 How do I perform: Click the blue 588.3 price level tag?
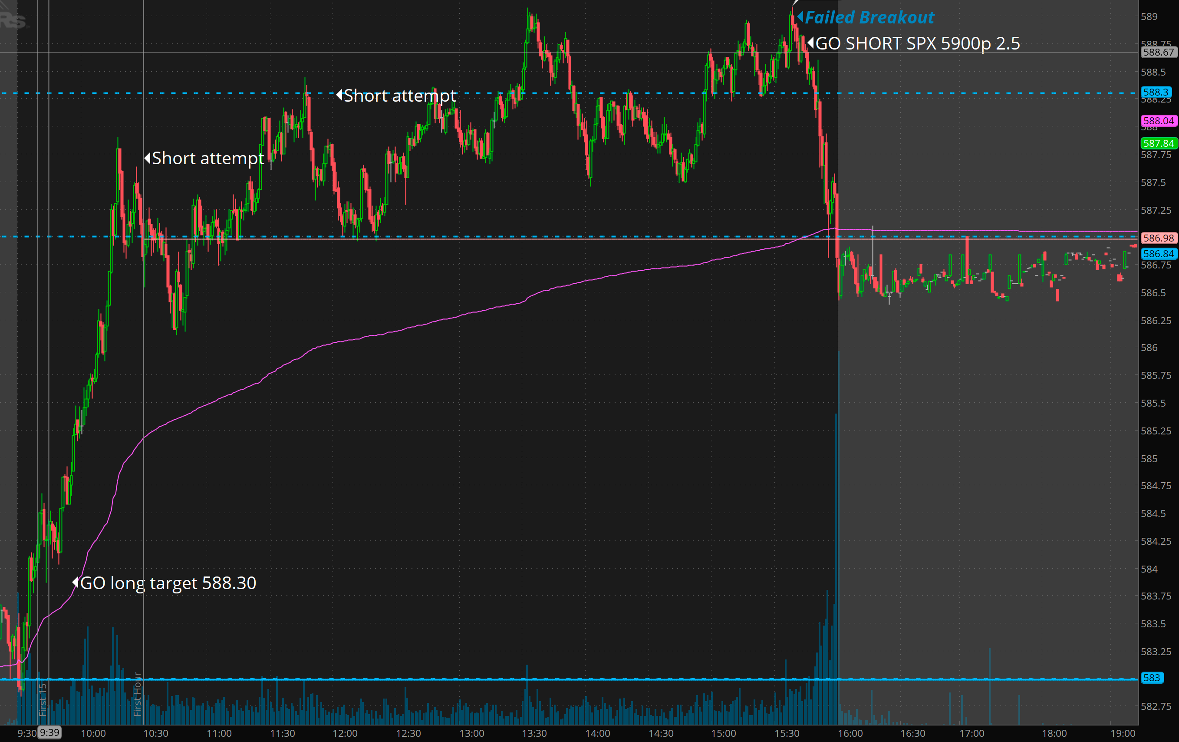pos(1156,92)
